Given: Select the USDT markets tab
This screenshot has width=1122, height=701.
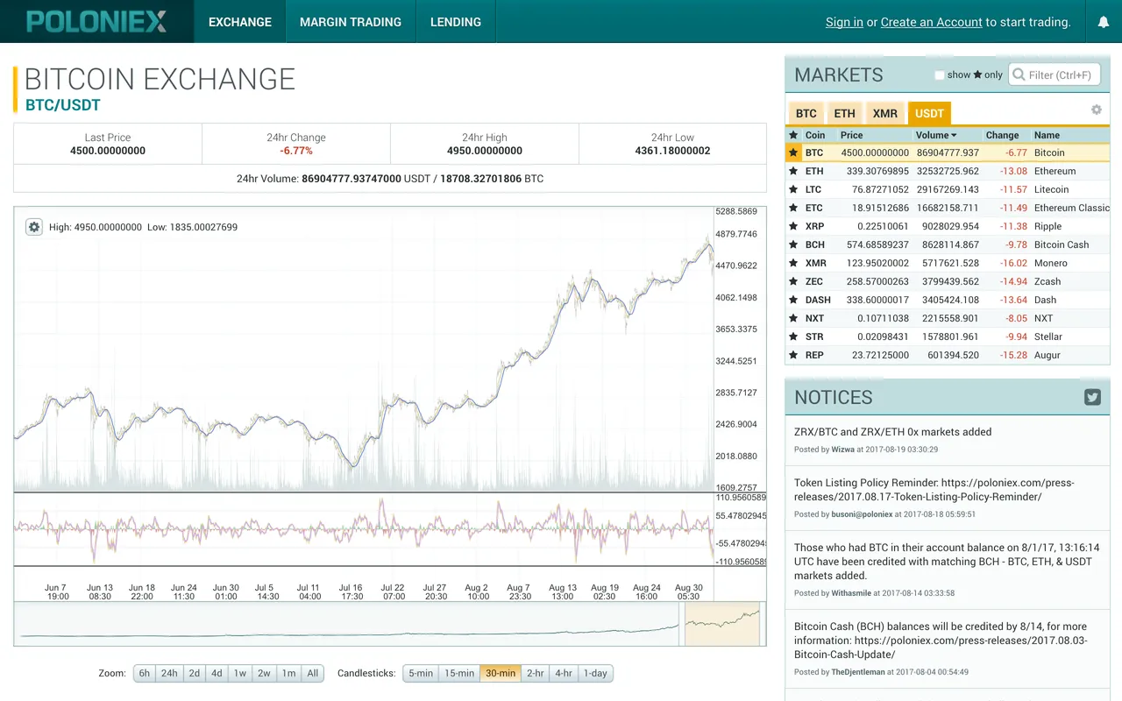Looking at the screenshot, I should click(x=929, y=114).
